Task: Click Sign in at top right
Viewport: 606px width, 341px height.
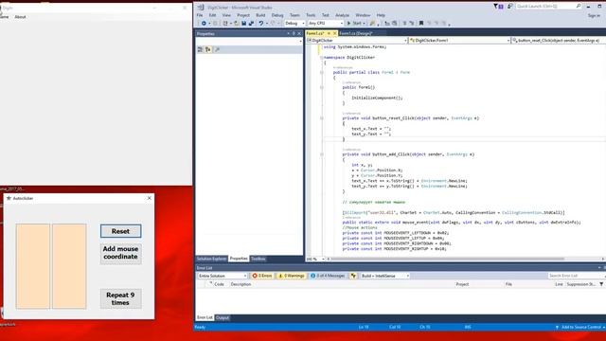Action: (594, 15)
